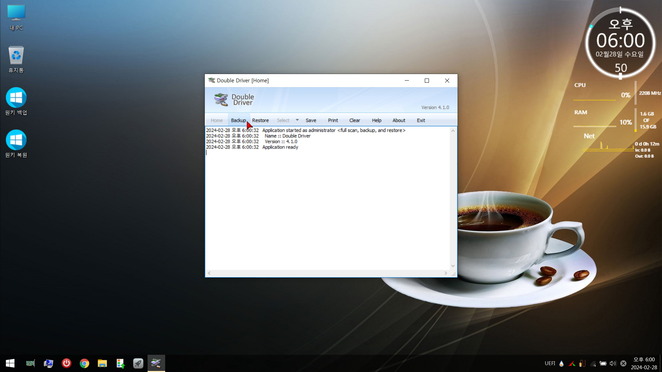Launch Chrome from the taskbar
The height and width of the screenshot is (372, 662).
(x=84, y=363)
